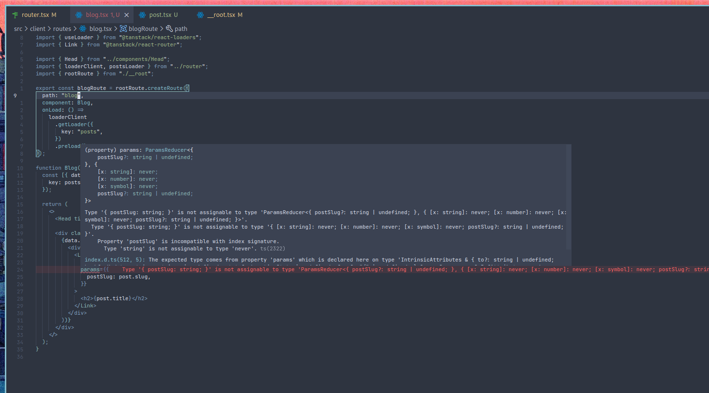The image size is (709, 393).
Task: Click the wrench property icon beside path breadcrumb
Action: point(169,29)
